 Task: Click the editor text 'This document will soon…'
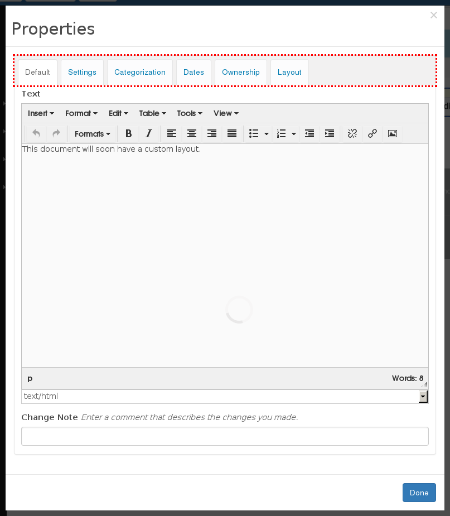pos(111,149)
